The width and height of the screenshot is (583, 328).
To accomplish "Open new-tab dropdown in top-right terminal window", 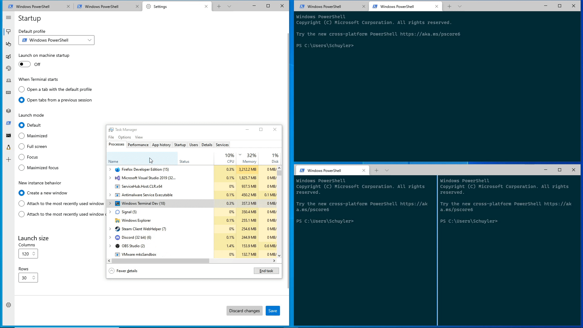I will tap(460, 6).
